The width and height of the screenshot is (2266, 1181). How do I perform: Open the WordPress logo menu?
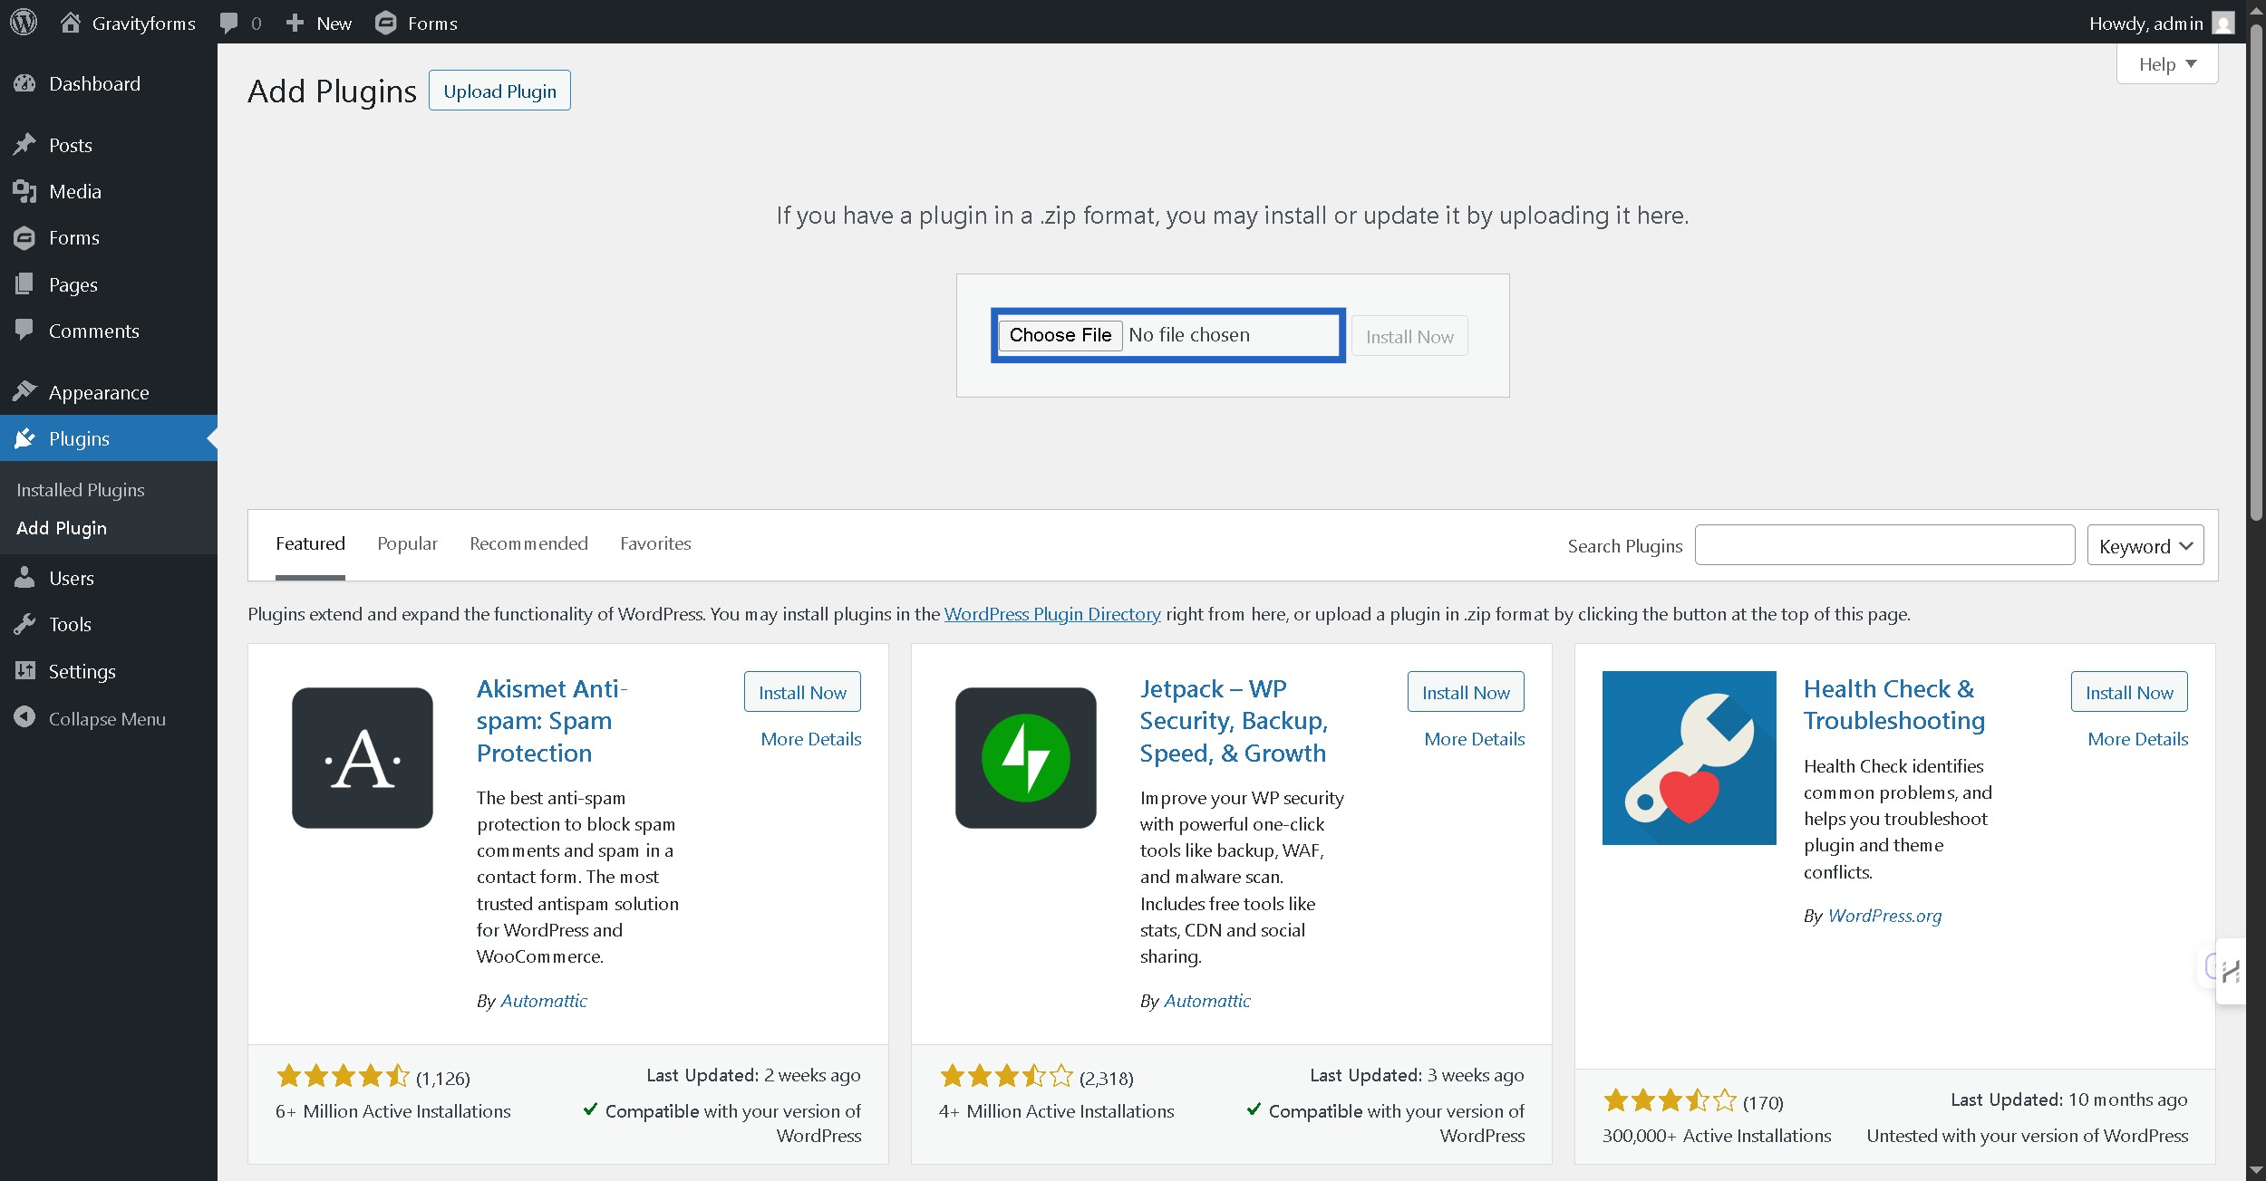click(24, 22)
